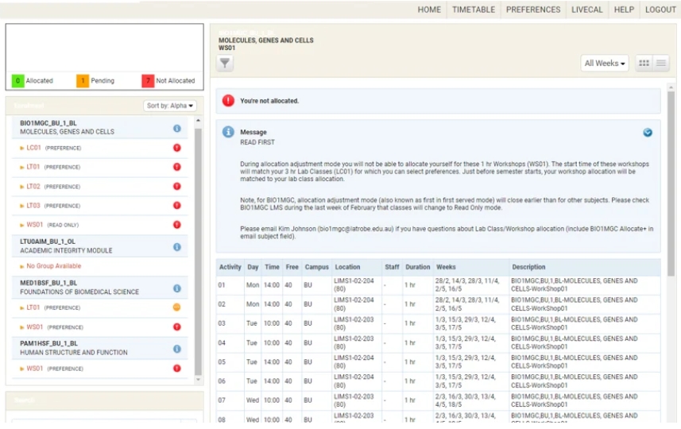Open LIVECAL in top navigation
The height and width of the screenshot is (429, 681).
[586, 10]
